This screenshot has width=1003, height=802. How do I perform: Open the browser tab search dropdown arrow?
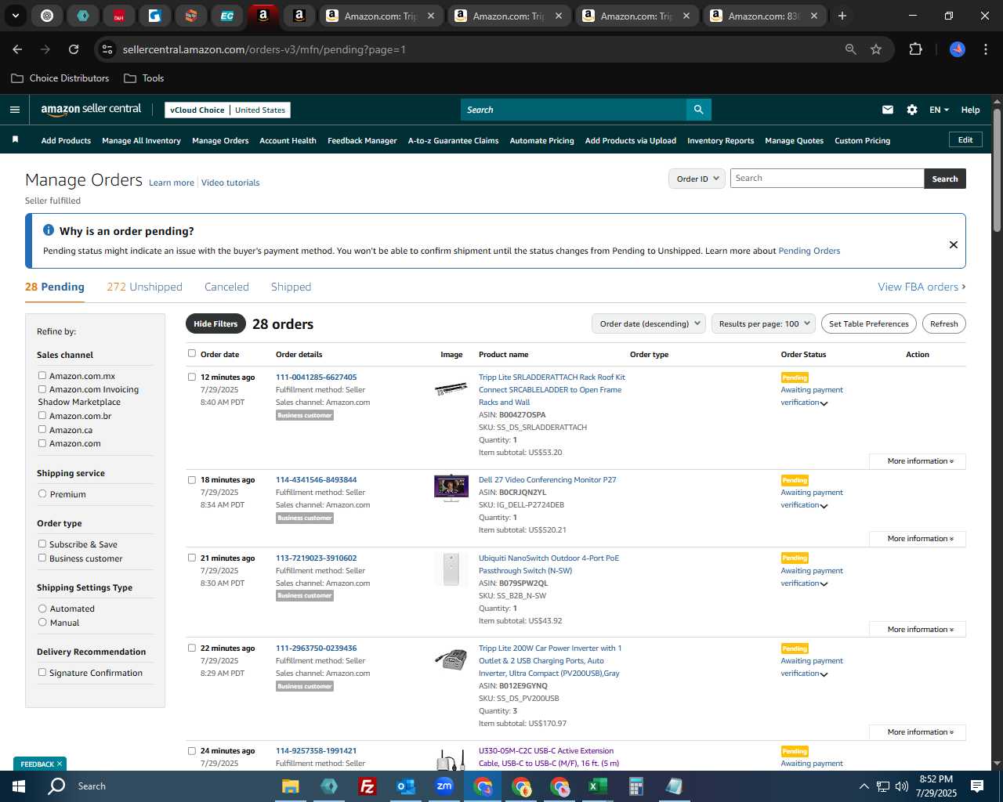[16, 16]
